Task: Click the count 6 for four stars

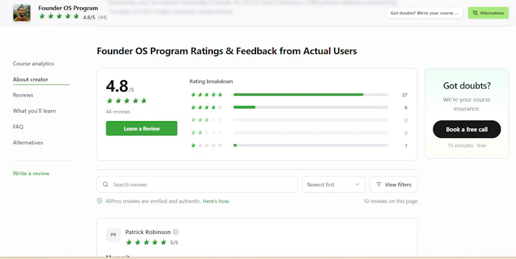Action: [x=406, y=108]
